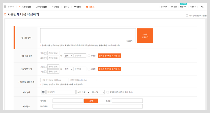Viewport: 210px width, 113px height.
Task: Click 올바른 혼주서열 표기법 in 신랑 row
Action: (109, 56)
